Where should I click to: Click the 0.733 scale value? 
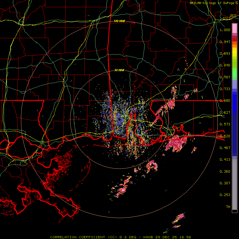click(x=225, y=89)
